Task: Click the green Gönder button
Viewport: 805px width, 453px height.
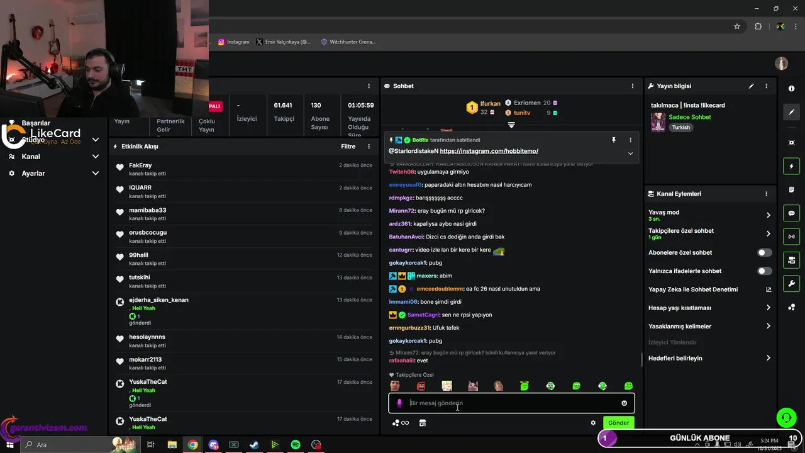Action: pos(618,423)
